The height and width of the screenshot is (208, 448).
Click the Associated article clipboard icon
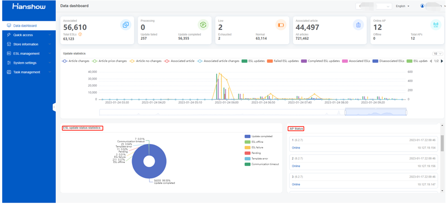click(x=358, y=25)
